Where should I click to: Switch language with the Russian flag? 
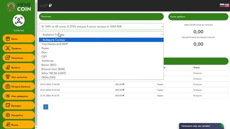click(x=222, y=5)
